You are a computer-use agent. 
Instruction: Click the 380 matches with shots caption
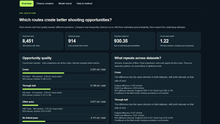pyautogui.click(x=31, y=46)
